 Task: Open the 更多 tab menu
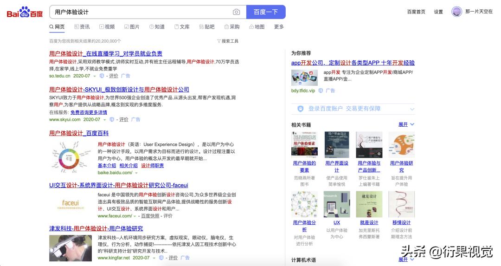pyautogui.click(x=279, y=27)
